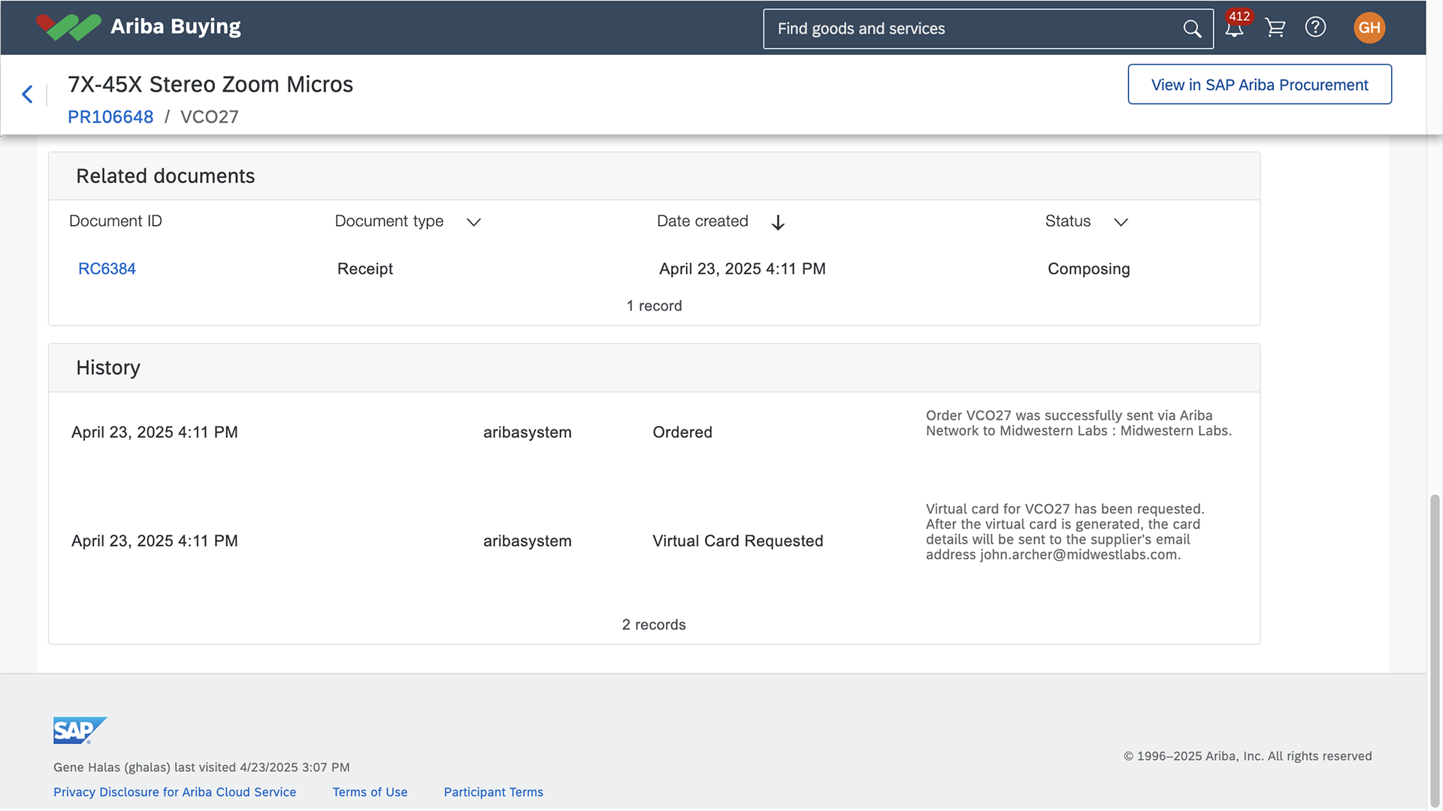Viewport: 1443px width, 811px height.
Task: Click the Order VCO27 successfully sent message
Action: [1078, 424]
